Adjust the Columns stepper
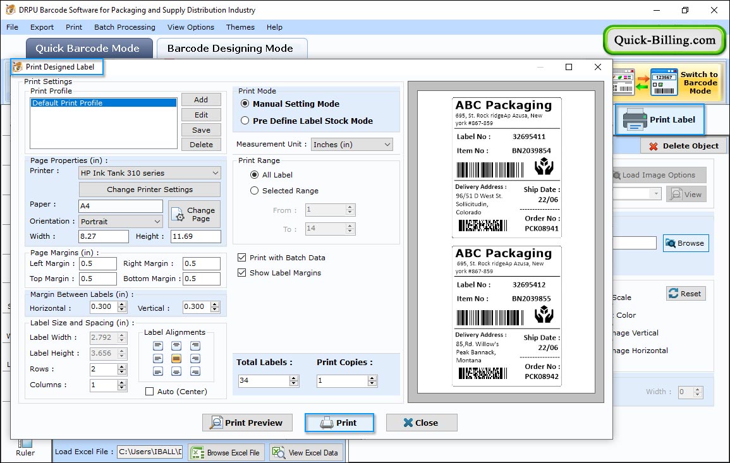Viewport: 730px width, 463px height. click(122, 385)
